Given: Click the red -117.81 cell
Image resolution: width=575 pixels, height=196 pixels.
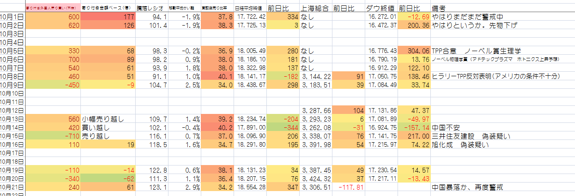Looking at the screenshot, I should tap(349, 187).
